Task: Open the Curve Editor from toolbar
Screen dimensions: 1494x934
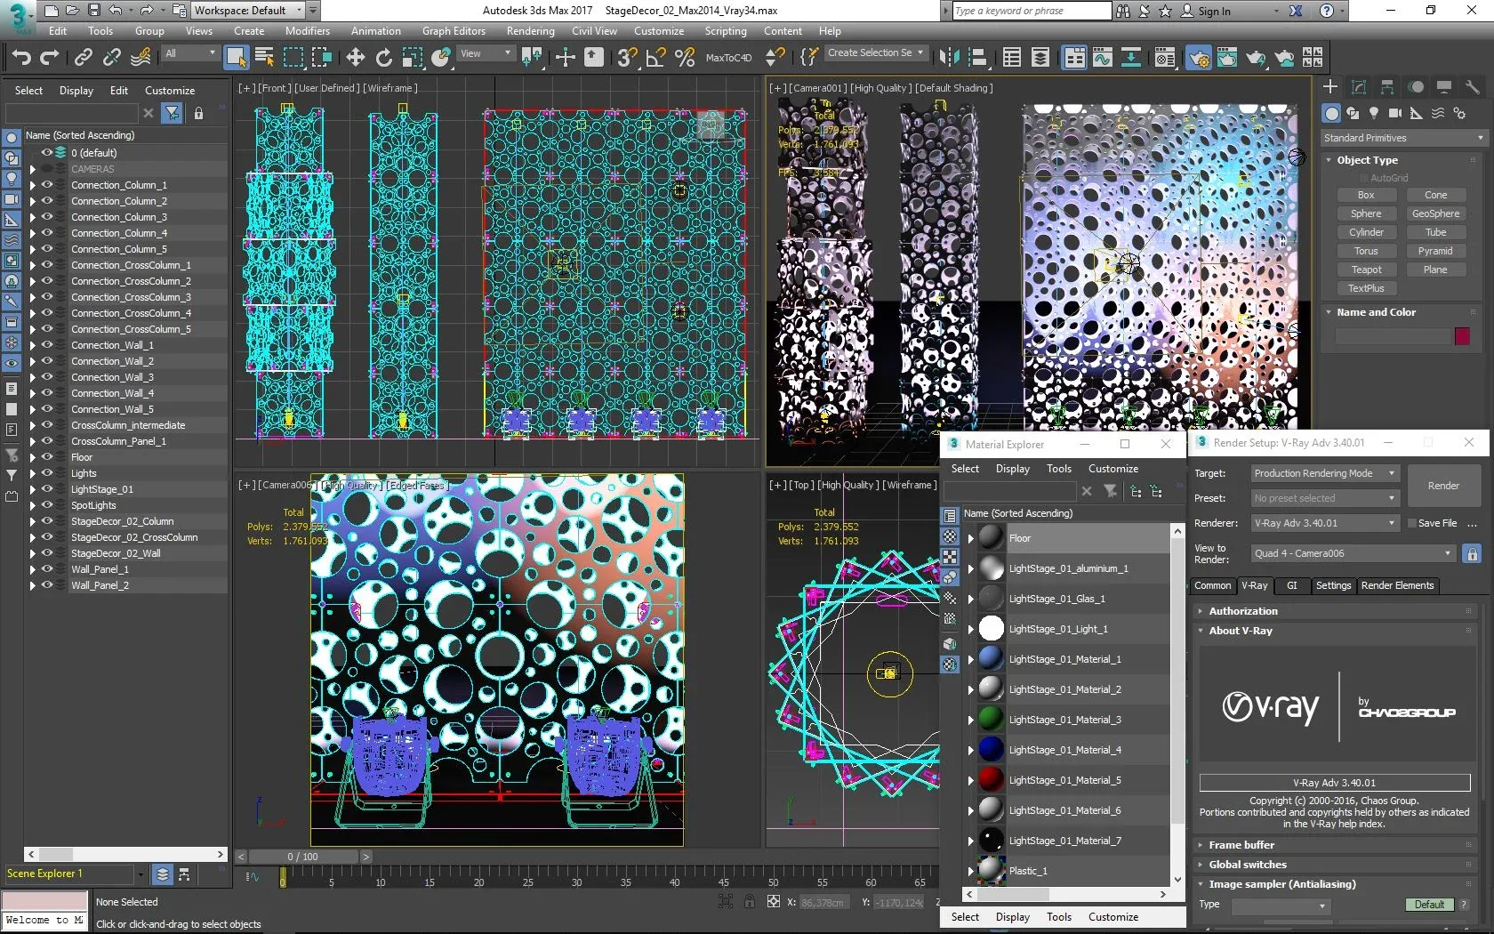Action: [1103, 58]
